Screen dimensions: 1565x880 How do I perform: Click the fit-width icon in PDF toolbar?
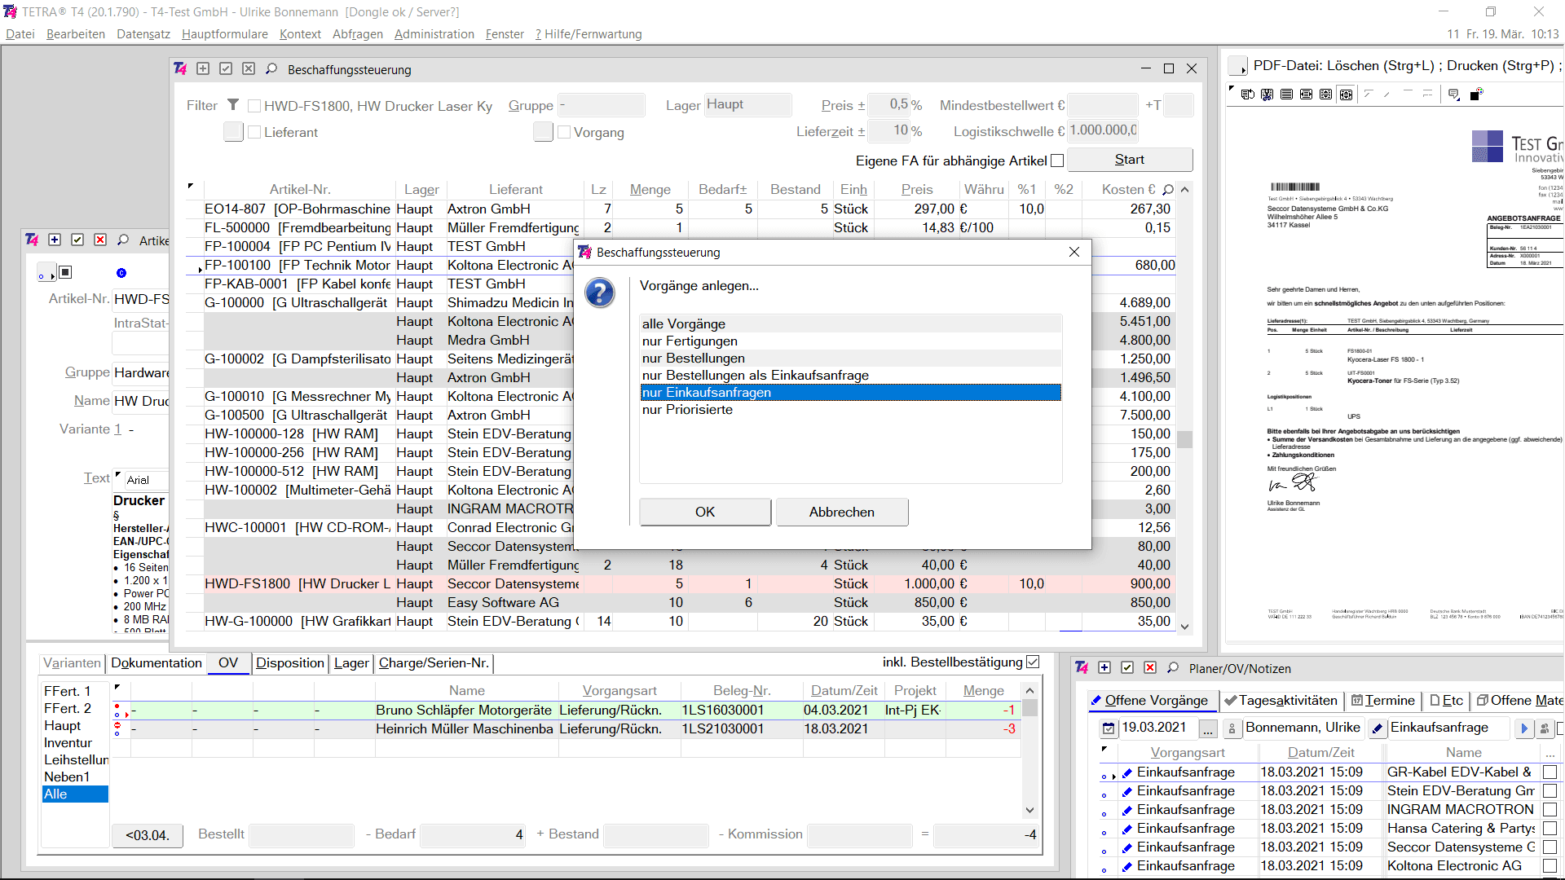pyautogui.click(x=1306, y=95)
